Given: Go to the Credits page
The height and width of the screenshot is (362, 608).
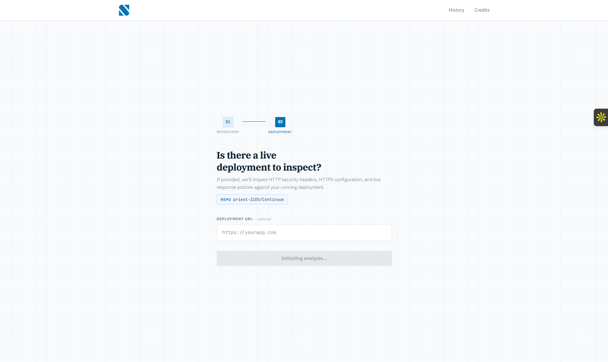Looking at the screenshot, I should [x=482, y=10].
